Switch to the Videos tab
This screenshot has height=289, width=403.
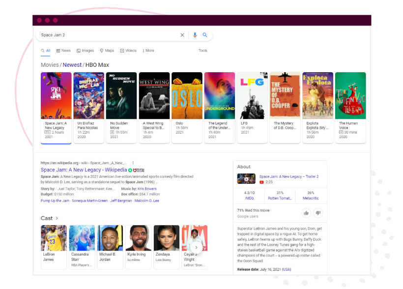(128, 51)
